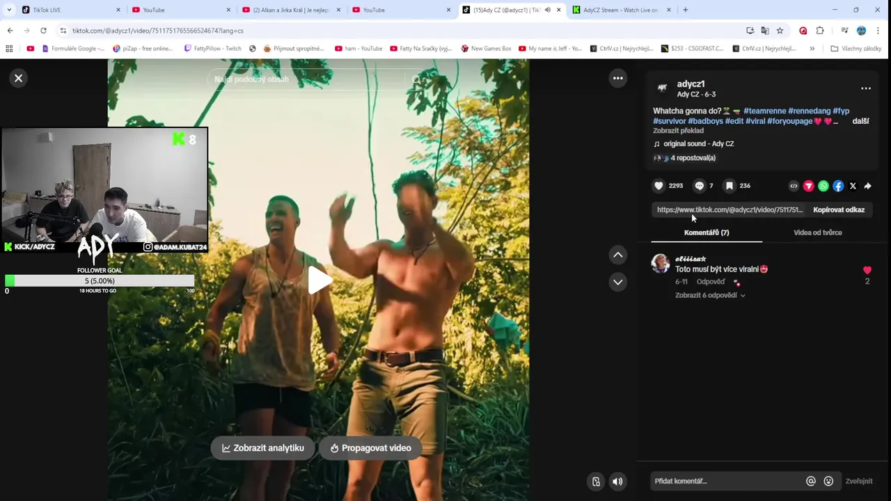Click the 'Zobrazit analytiku' button
Screen dimensions: 891x501
[x=262, y=448]
